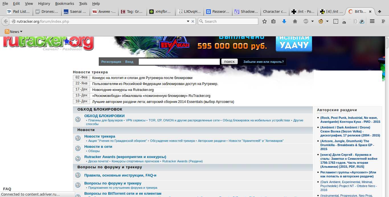Open the News feed bookmark dropdown
The width and height of the screenshot is (389, 197).
point(13,32)
